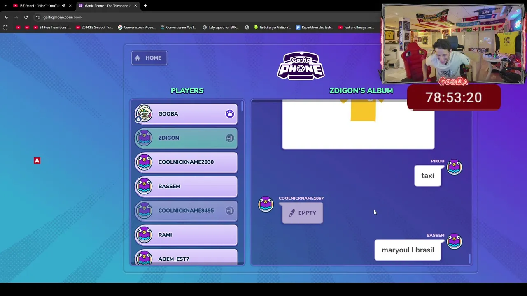Select RAMI in the players list
The width and height of the screenshot is (527, 296).
click(x=186, y=235)
